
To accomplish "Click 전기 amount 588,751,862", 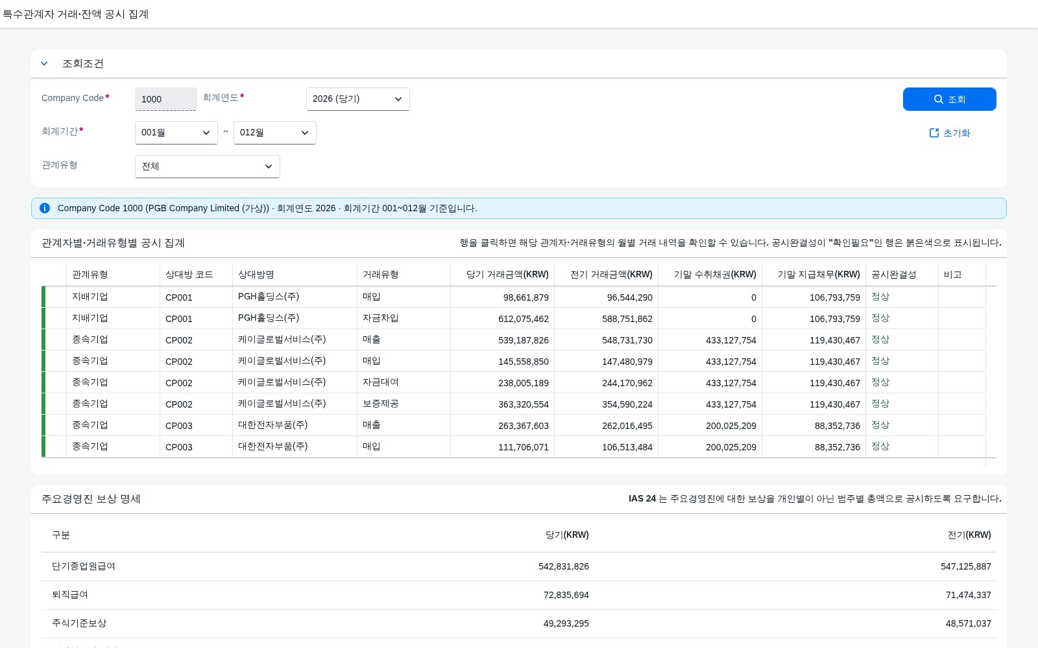I will click(627, 319).
